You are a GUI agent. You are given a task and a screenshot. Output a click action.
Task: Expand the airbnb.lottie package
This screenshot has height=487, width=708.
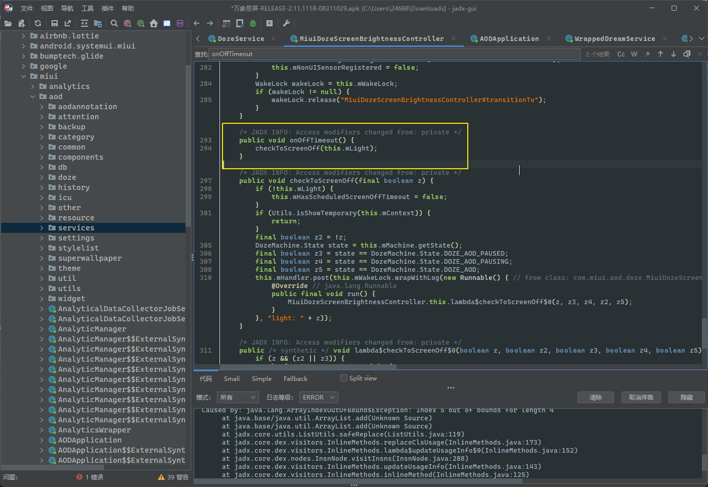pyautogui.click(x=23, y=36)
